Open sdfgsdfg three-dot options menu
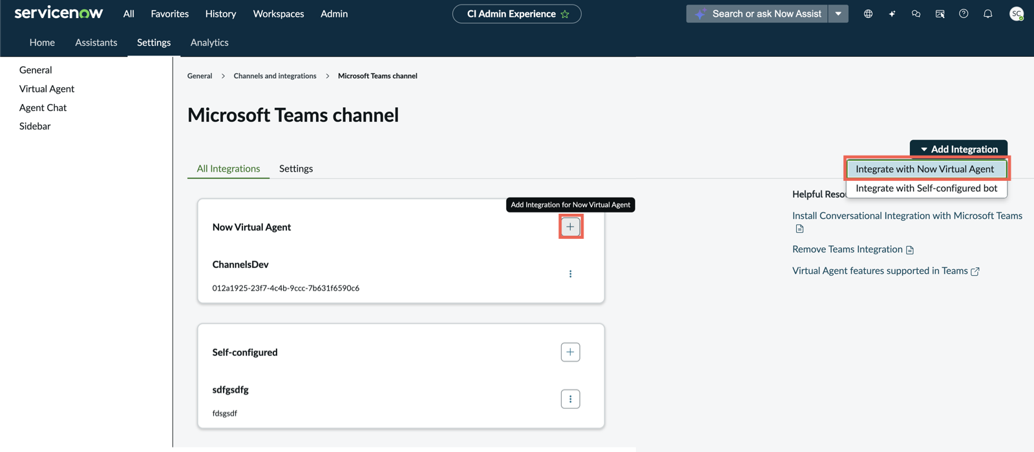1034x452 pixels. pyautogui.click(x=571, y=399)
